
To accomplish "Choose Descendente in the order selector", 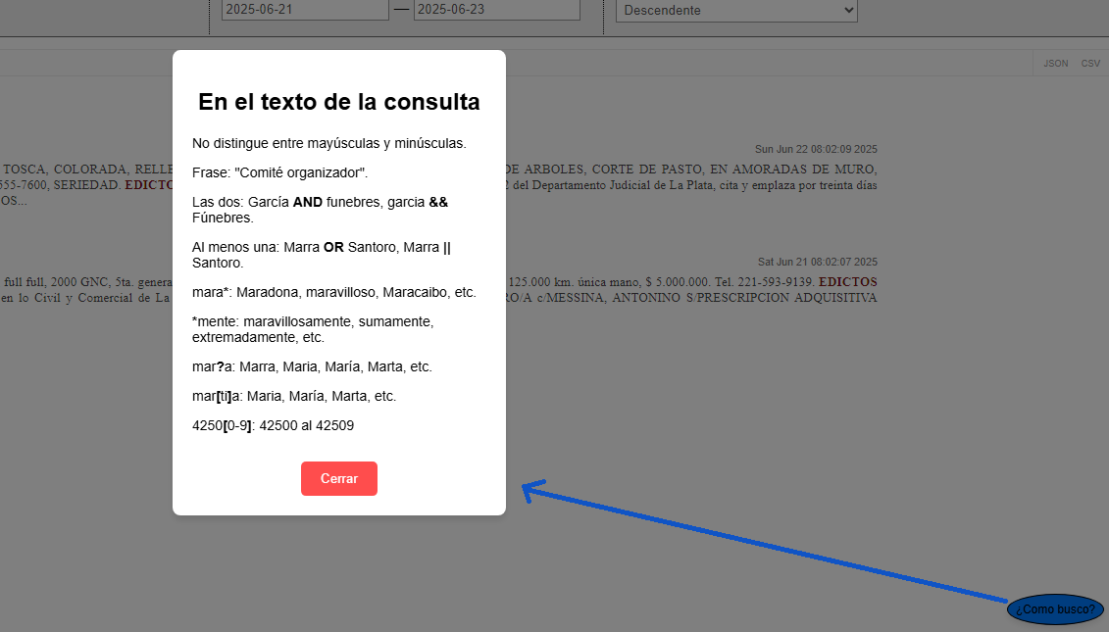I will (735, 10).
